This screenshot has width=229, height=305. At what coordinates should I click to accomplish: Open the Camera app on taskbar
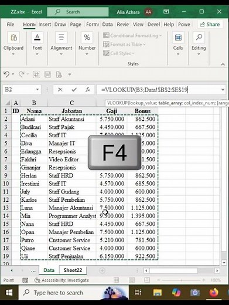point(194,293)
